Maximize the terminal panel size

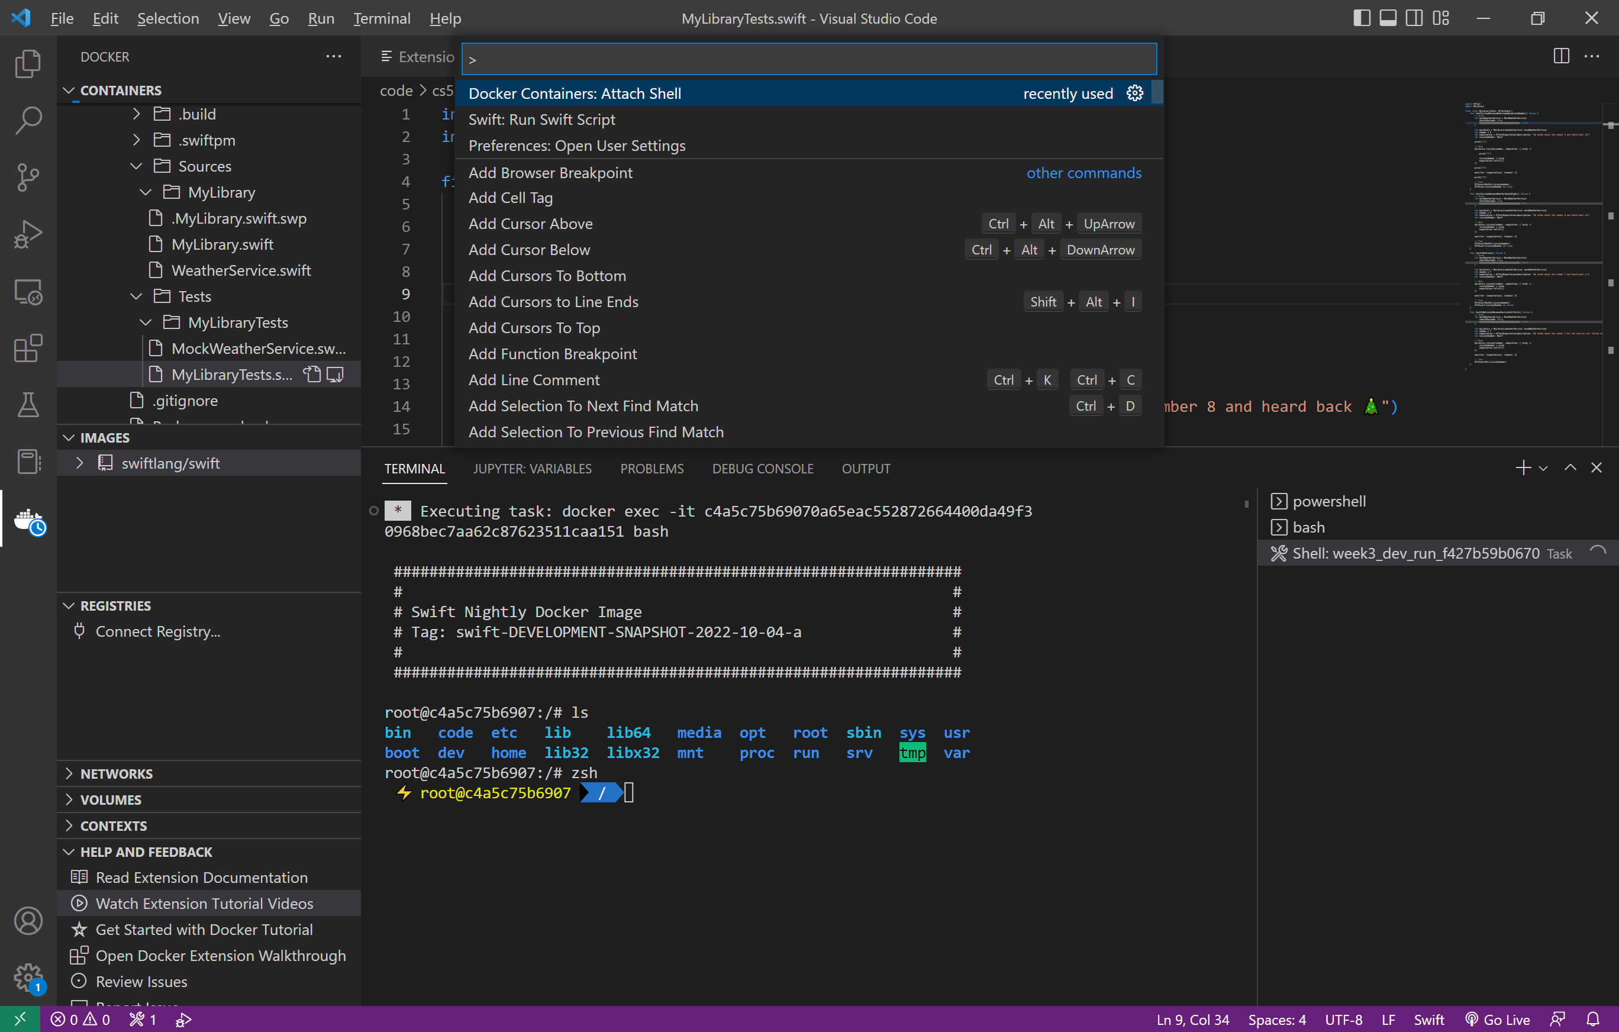tap(1570, 468)
